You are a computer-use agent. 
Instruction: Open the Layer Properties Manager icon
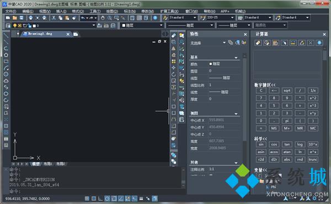coord(8,26)
